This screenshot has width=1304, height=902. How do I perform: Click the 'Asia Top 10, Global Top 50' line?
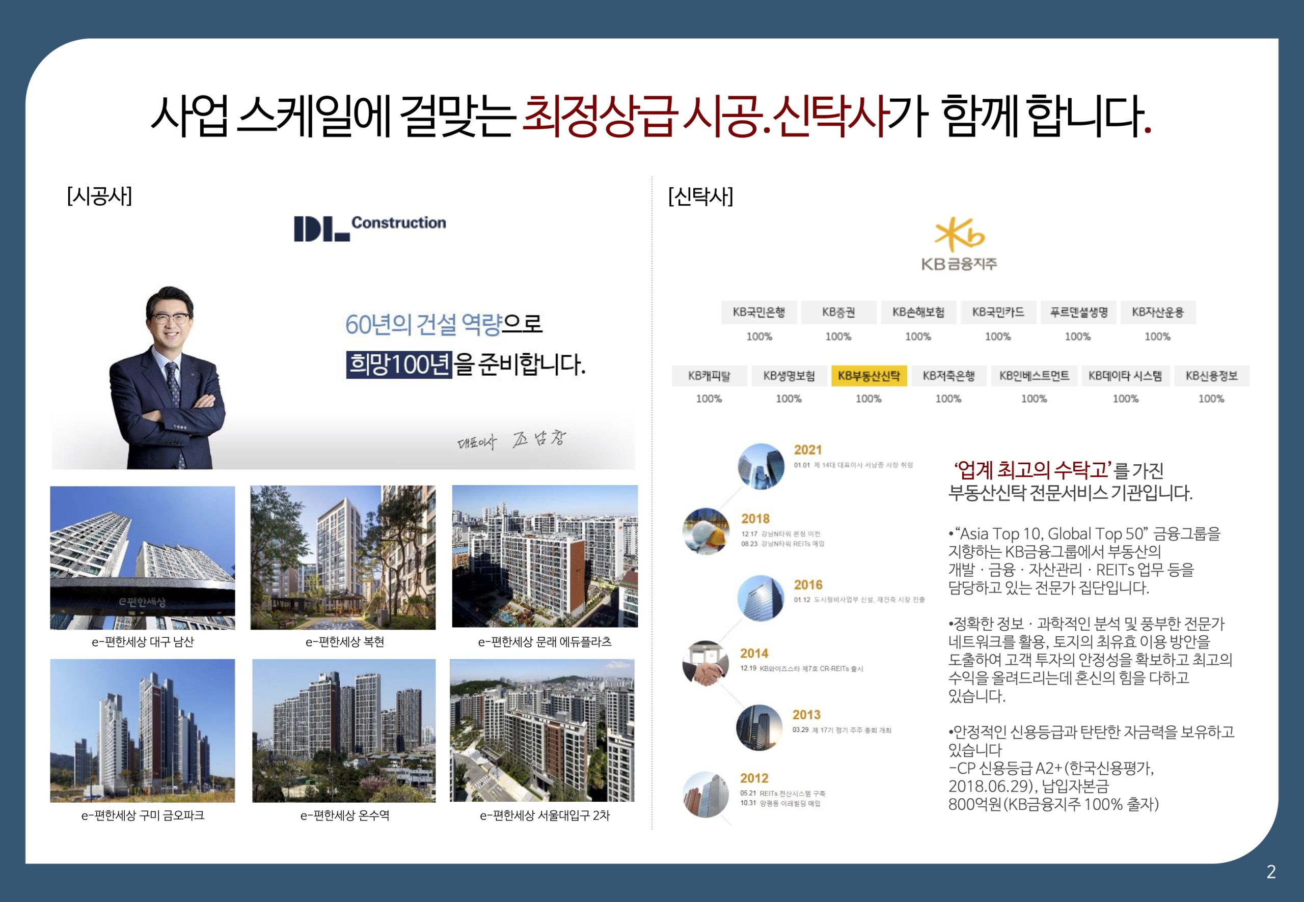(1084, 533)
